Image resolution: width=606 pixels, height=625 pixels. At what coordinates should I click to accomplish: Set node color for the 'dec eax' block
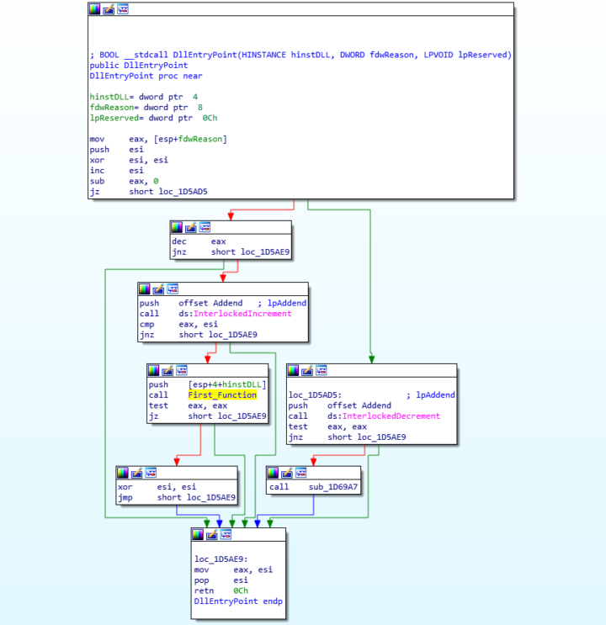177,228
